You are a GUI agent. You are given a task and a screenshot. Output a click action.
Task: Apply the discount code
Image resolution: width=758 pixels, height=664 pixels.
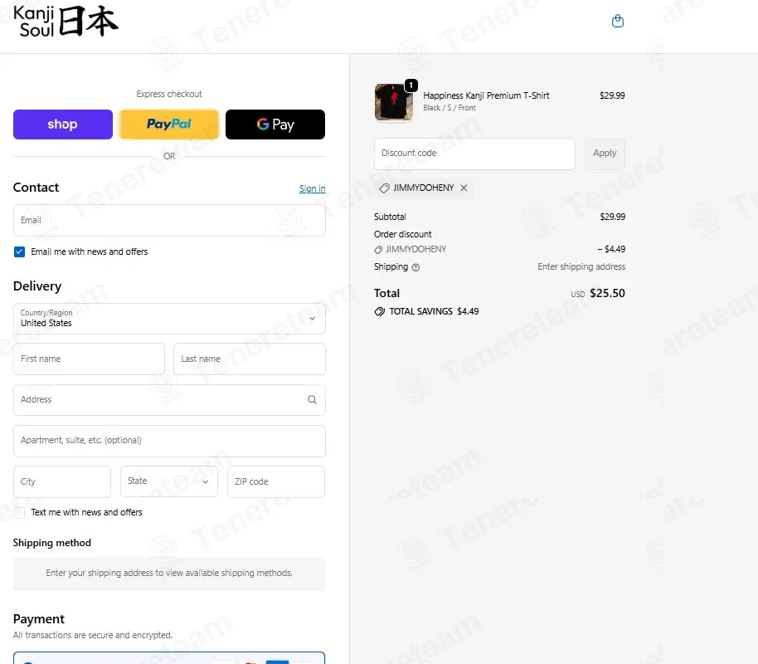coord(605,154)
